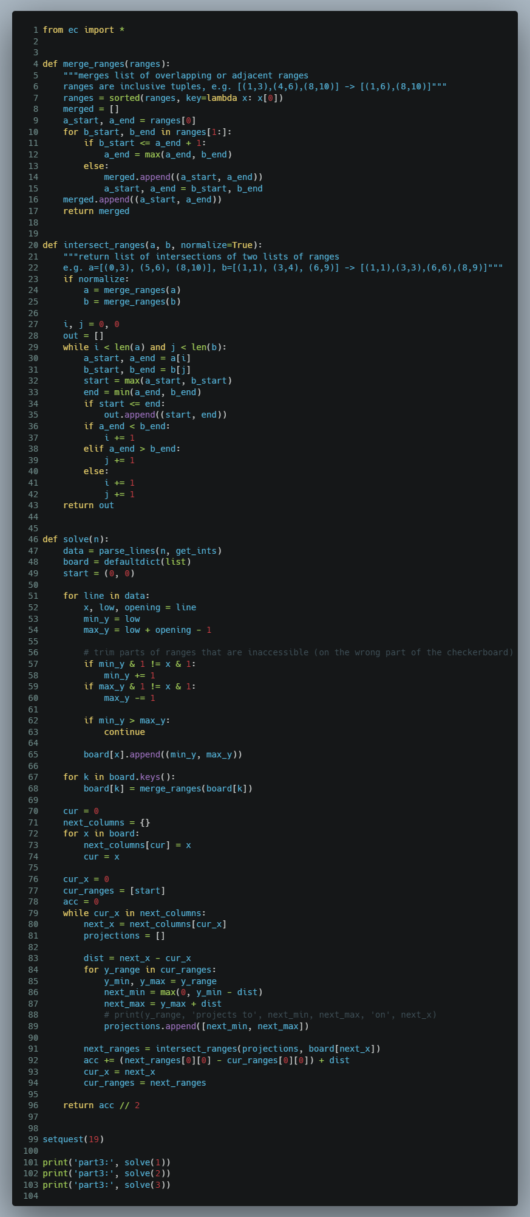
Task: Click 'out.append((start, end))' line
Action: click(166, 415)
